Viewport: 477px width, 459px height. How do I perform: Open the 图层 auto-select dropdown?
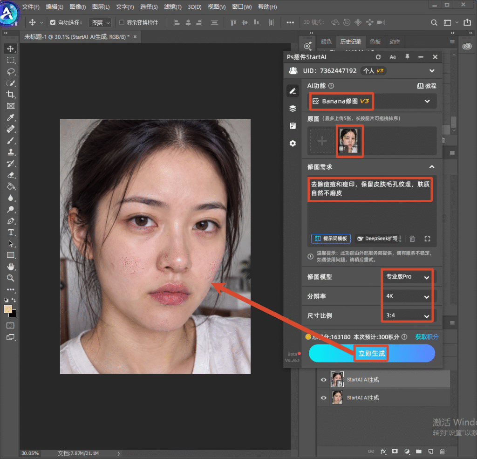100,23
